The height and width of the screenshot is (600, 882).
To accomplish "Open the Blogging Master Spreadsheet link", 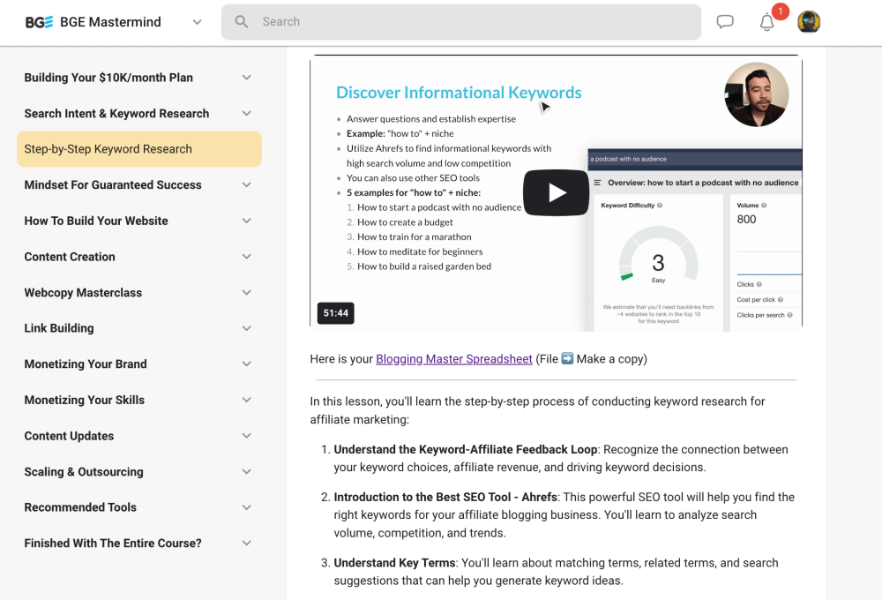I will tap(453, 358).
